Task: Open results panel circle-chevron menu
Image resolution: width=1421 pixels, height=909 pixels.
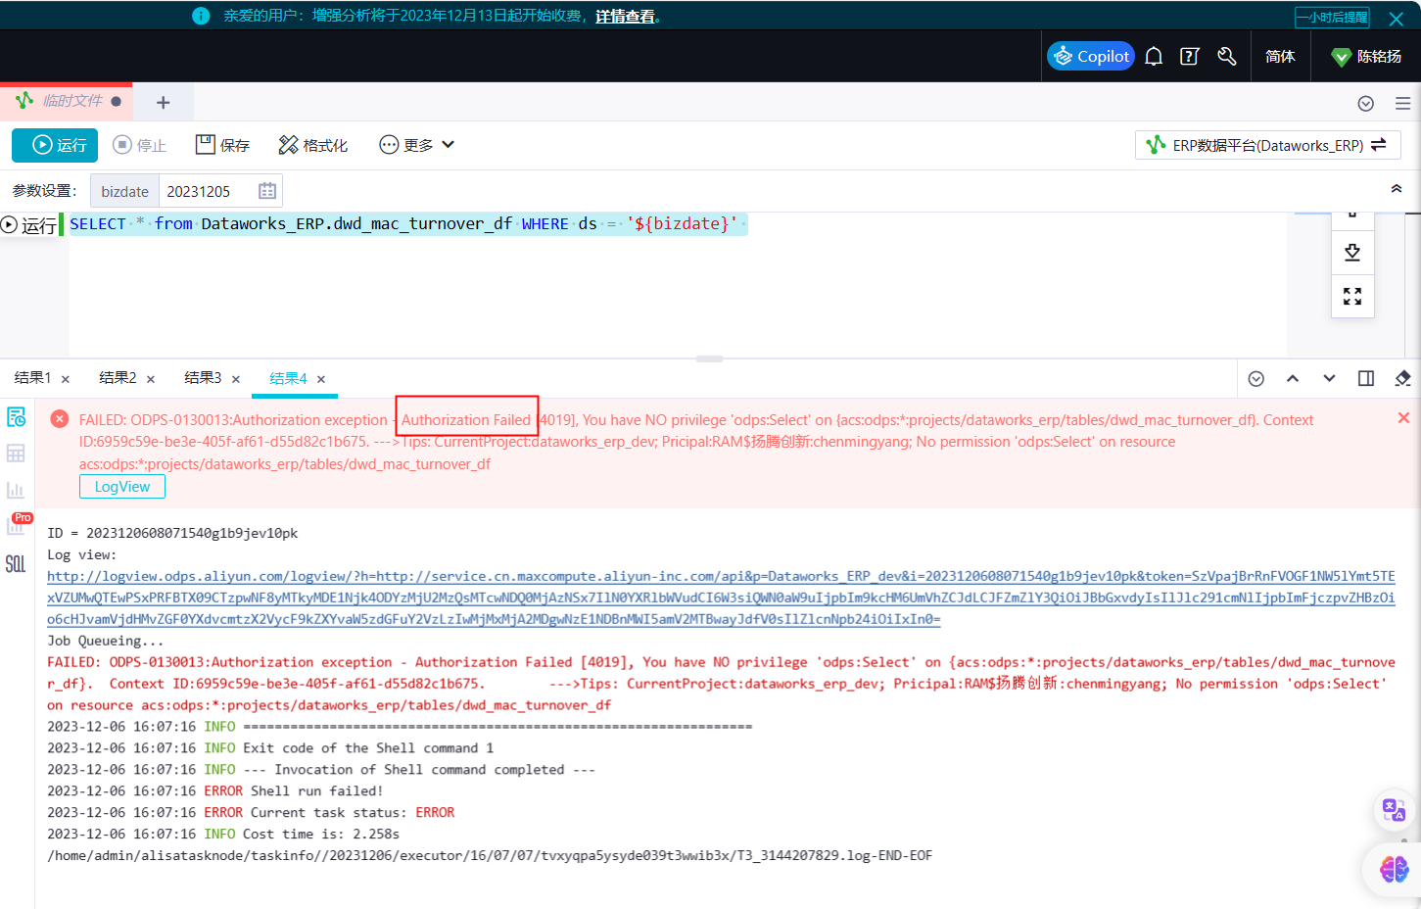Action: [x=1256, y=379]
